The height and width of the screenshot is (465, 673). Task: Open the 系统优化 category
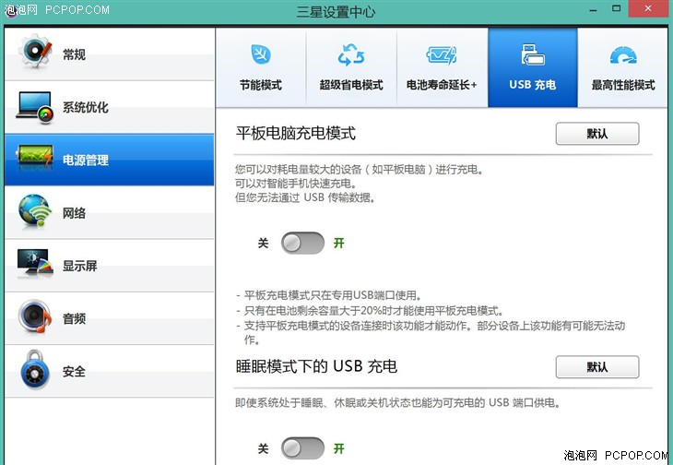[x=109, y=107]
